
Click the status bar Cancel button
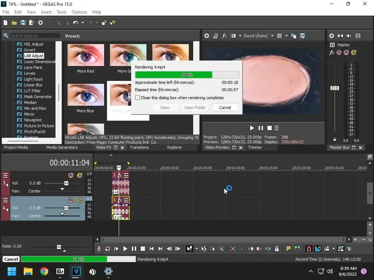pos(11,259)
